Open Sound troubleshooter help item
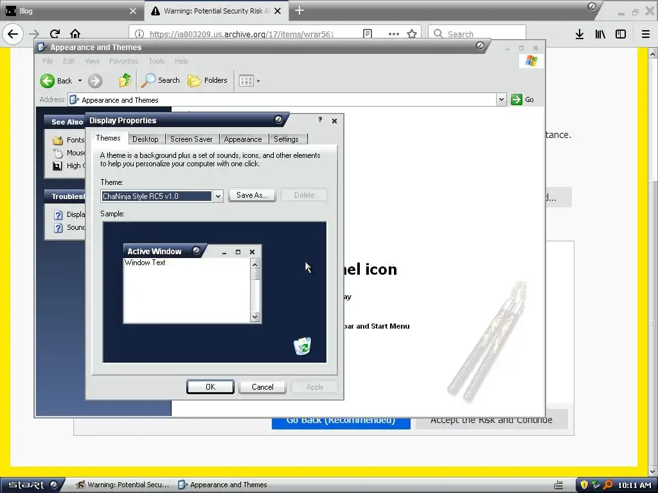This screenshot has height=493, width=658. pos(69,228)
